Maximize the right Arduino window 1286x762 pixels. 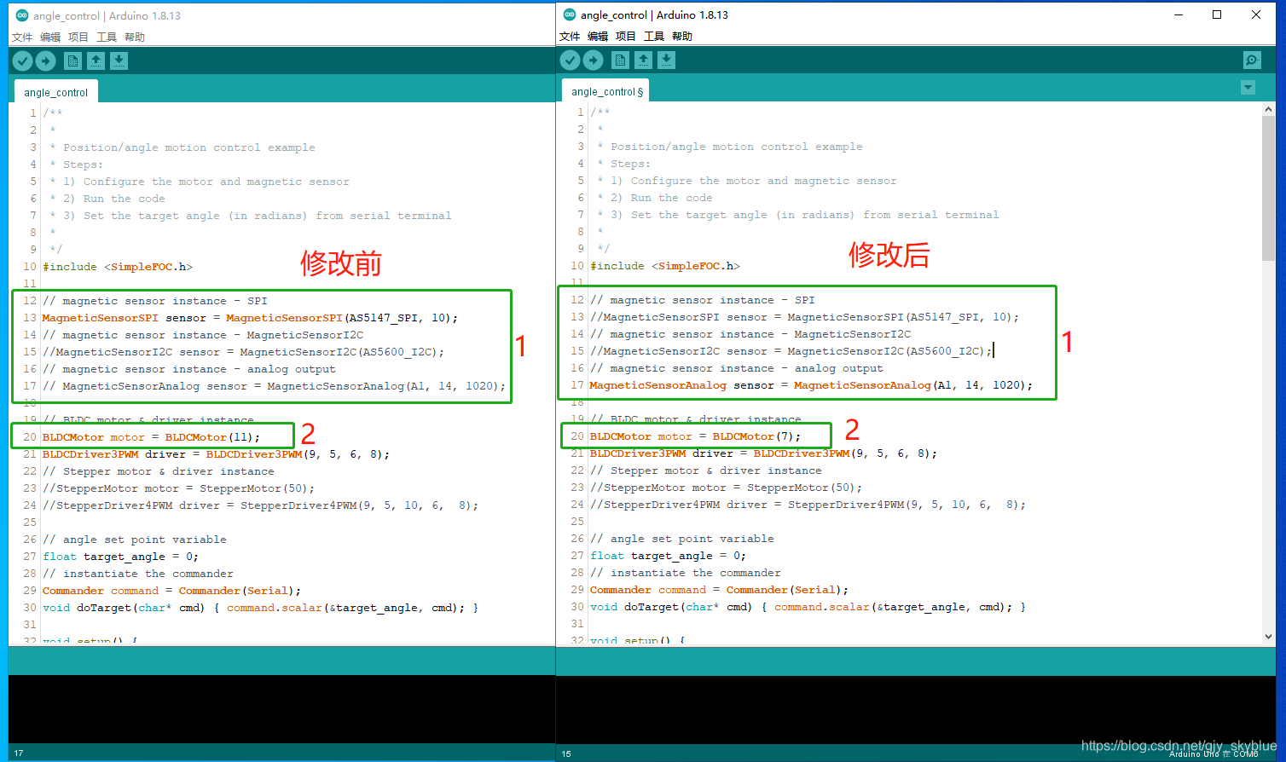[1217, 14]
